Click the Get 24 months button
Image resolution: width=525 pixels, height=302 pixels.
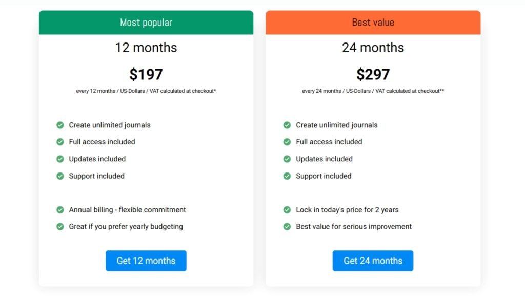373,261
